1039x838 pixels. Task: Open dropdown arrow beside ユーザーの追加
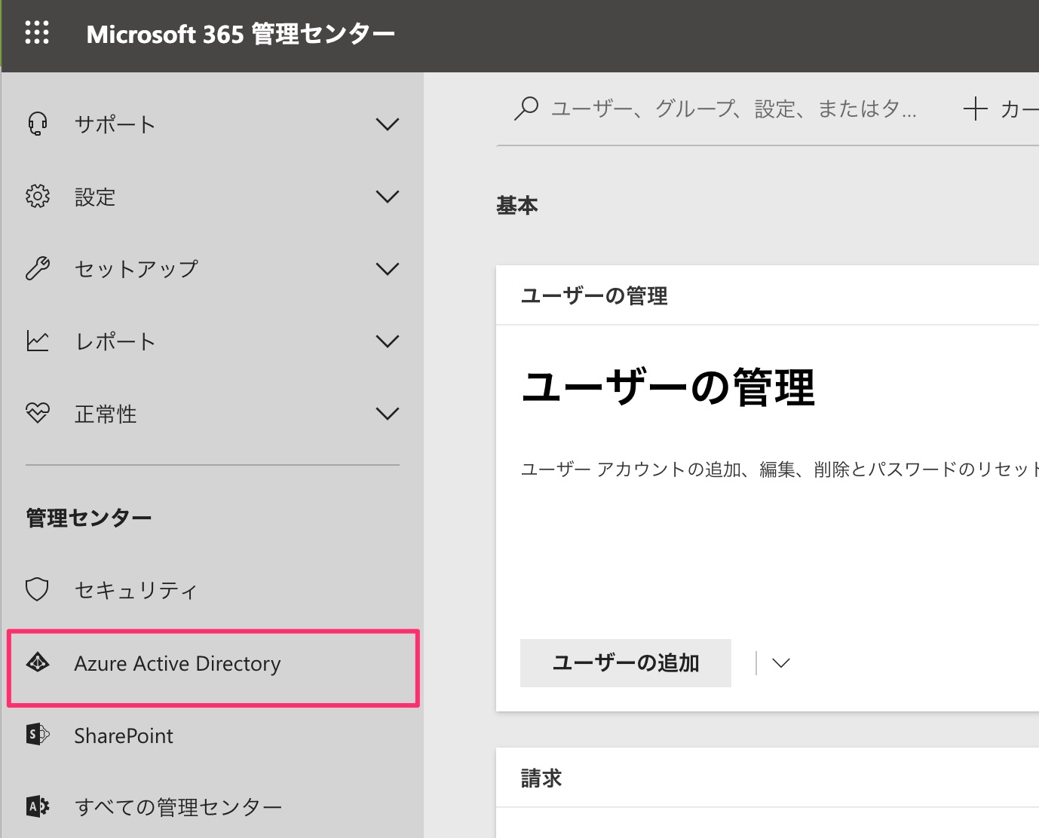781,663
